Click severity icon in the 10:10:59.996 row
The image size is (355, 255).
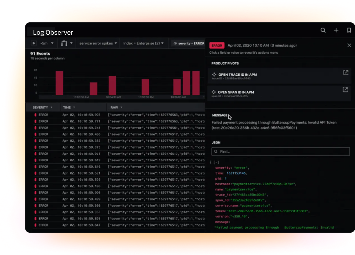coord(35,193)
